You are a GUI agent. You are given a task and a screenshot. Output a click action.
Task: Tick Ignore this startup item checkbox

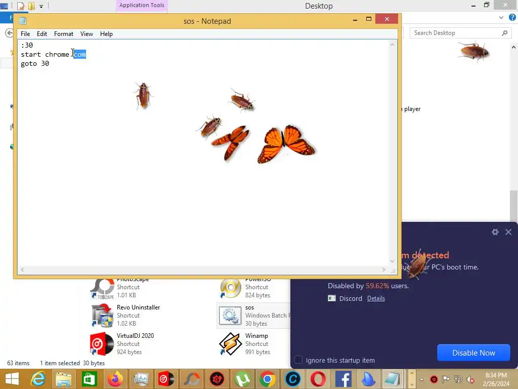pyautogui.click(x=298, y=360)
